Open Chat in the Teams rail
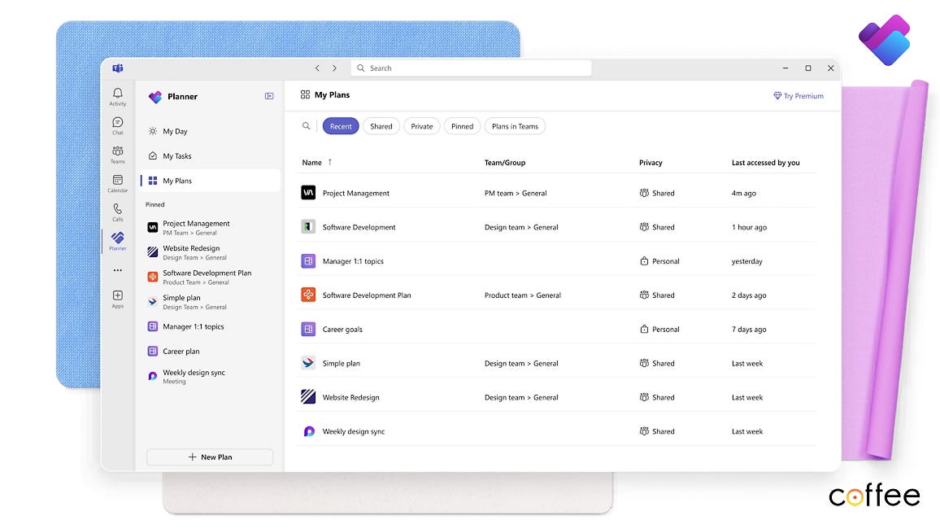 click(x=117, y=125)
